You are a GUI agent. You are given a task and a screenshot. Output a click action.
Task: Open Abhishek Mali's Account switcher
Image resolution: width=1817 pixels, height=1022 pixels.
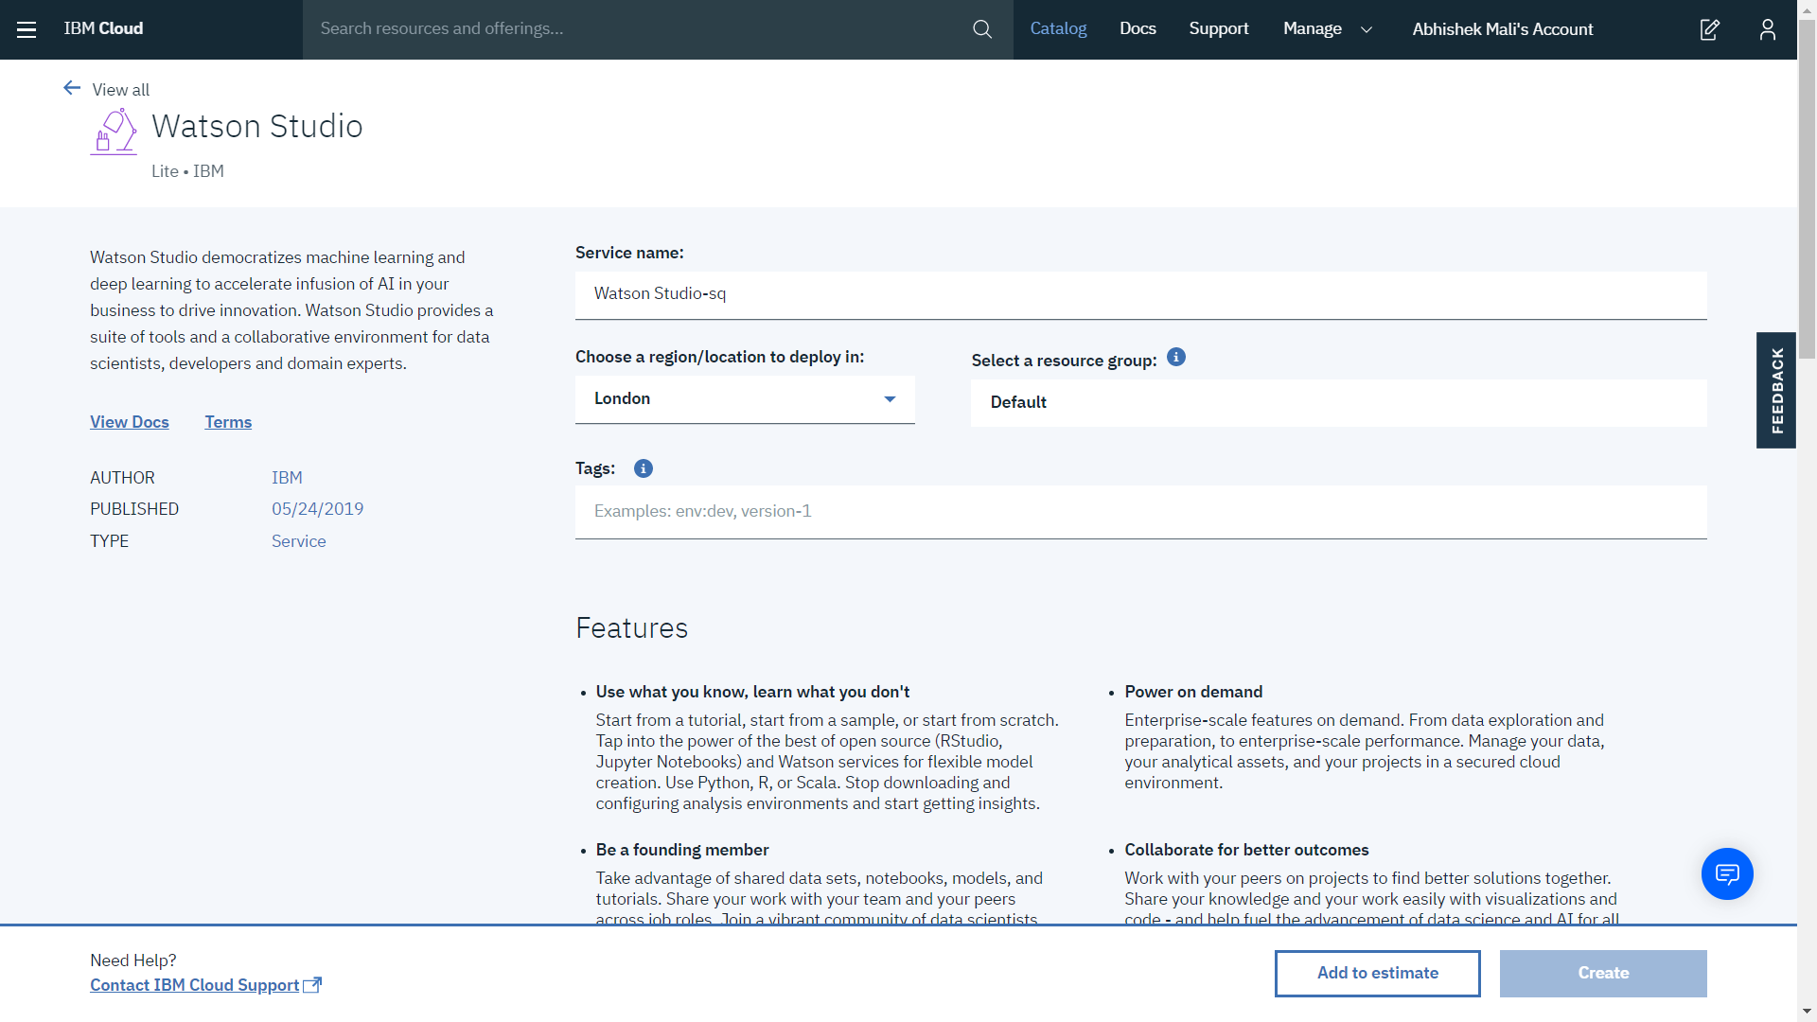(1503, 29)
